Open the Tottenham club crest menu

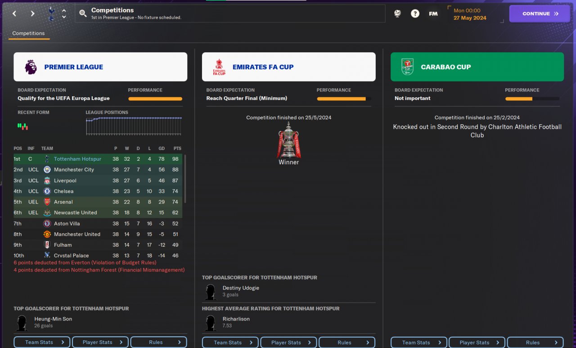[x=51, y=14]
